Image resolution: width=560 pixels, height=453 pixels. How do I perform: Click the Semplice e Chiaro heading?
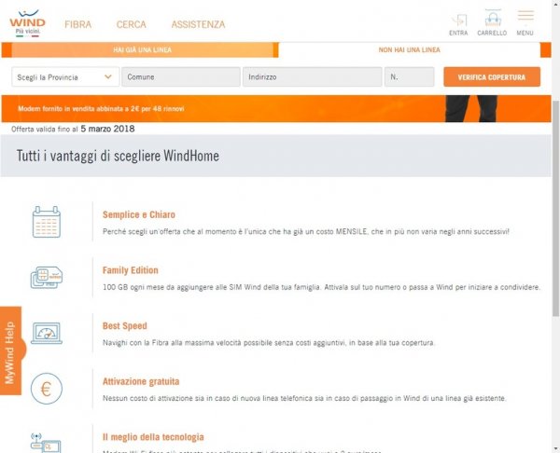click(139, 214)
